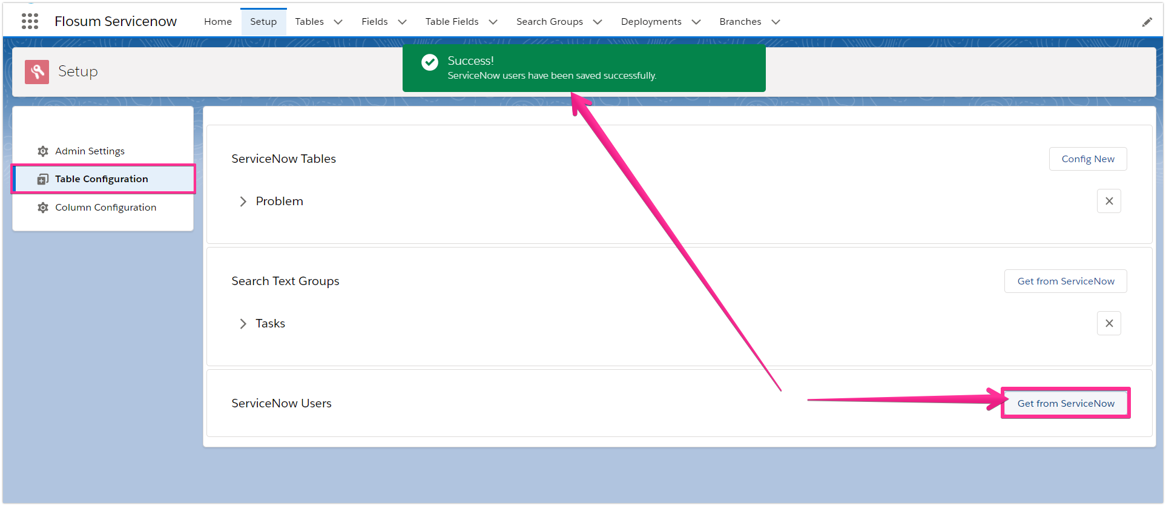Click the Setup page title
1166x506 pixels.
pyautogui.click(x=78, y=71)
